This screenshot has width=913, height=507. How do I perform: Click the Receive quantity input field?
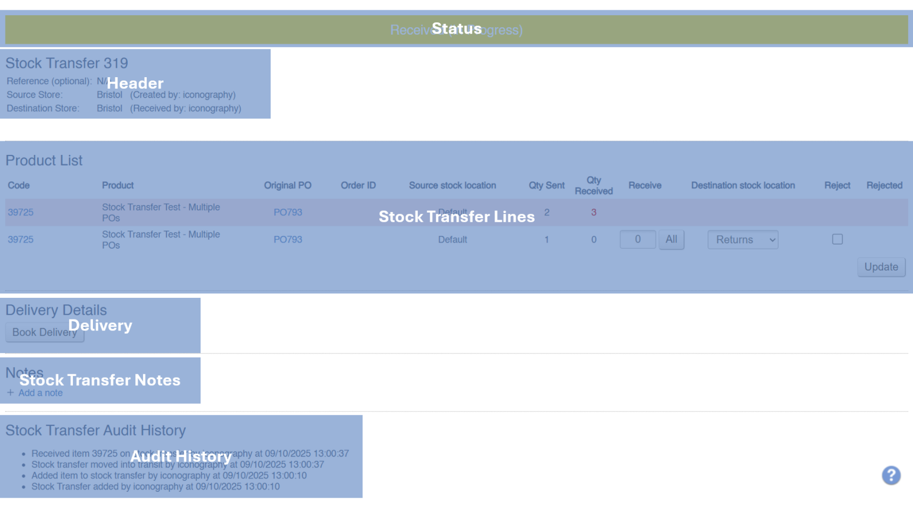[637, 240]
